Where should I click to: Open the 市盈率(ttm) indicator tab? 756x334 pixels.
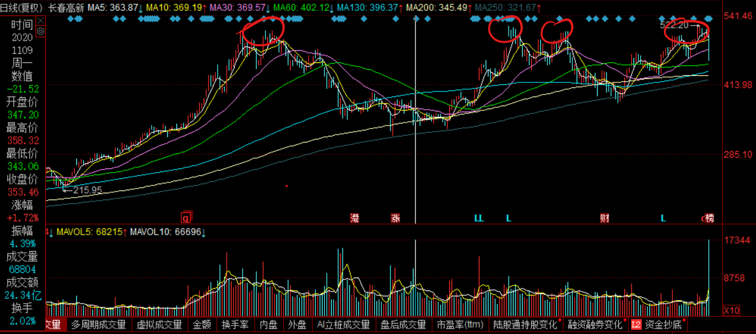coord(461,325)
